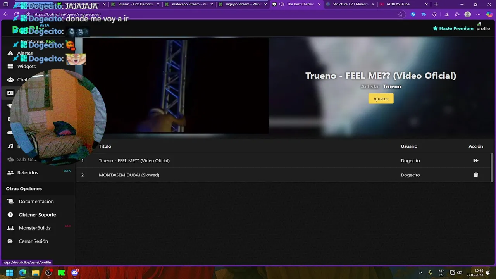This screenshot has width=496, height=279.
Task: Open the browser profile account icon
Action: click(x=468, y=14)
